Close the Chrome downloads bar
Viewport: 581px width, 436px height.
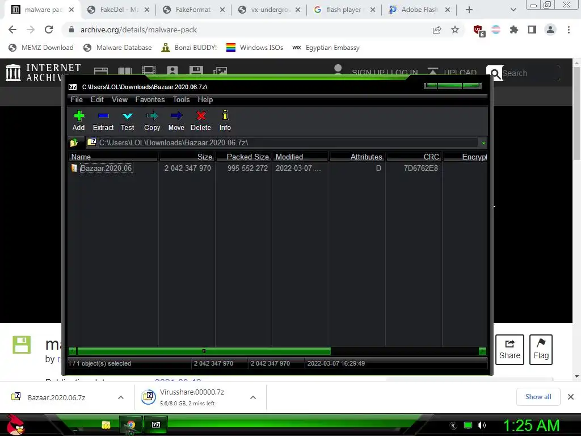(x=571, y=397)
